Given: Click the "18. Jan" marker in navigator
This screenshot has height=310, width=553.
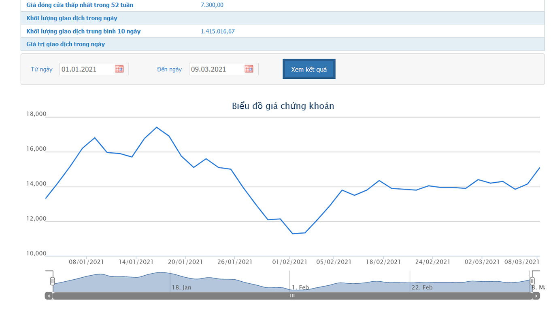Looking at the screenshot, I should coord(181,287).
